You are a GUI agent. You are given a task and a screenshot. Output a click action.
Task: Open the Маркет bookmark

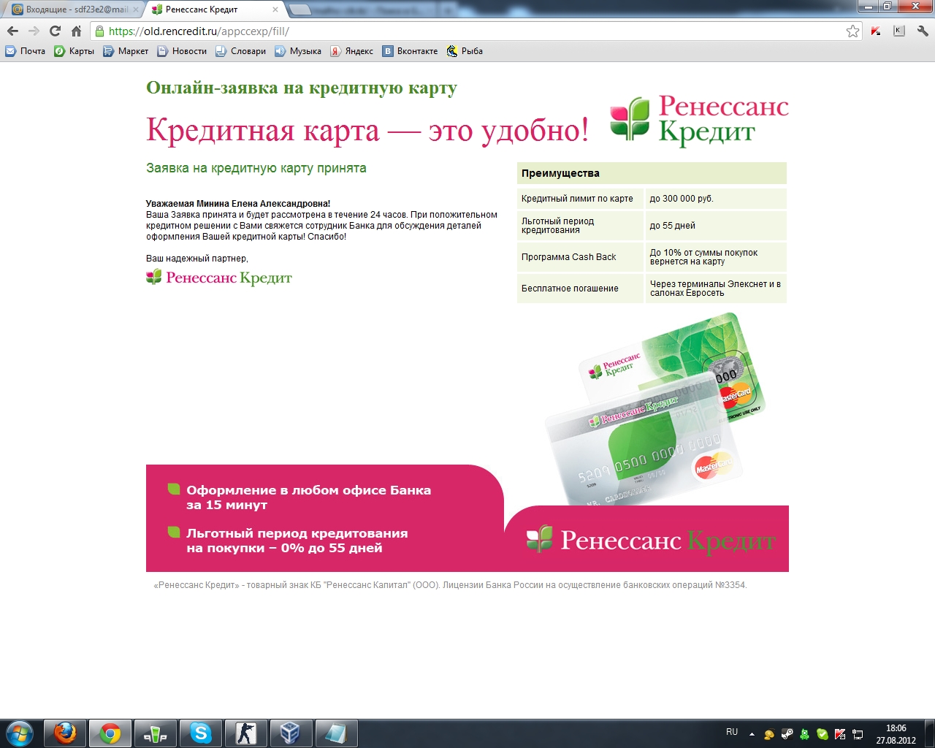click(x=126, y=51)
